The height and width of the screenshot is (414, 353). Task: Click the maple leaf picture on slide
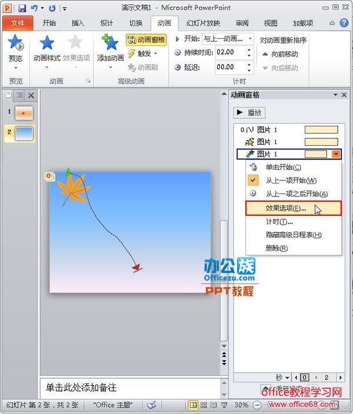(x=73, y=190)
